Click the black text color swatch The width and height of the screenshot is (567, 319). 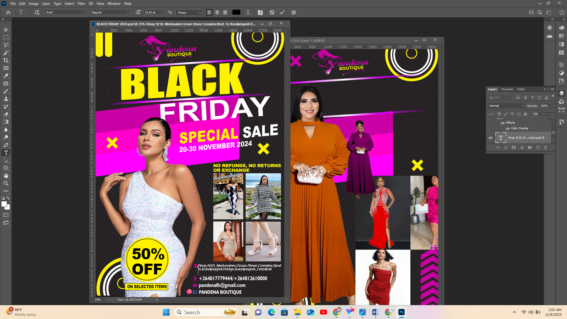236,12
